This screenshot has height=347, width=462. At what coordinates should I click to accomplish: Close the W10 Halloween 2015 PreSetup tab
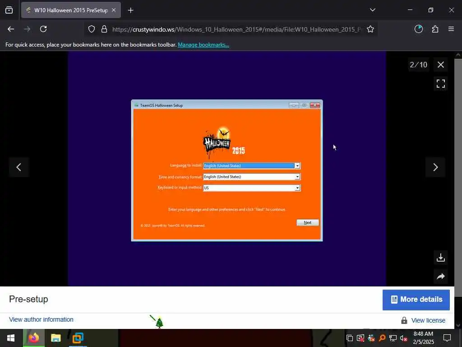tap(114, 10)
